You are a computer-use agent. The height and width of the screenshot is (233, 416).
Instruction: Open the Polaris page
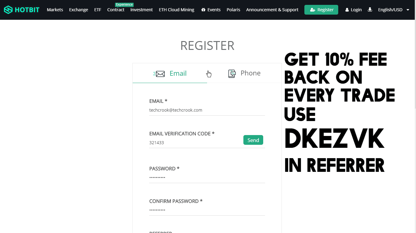233,10
